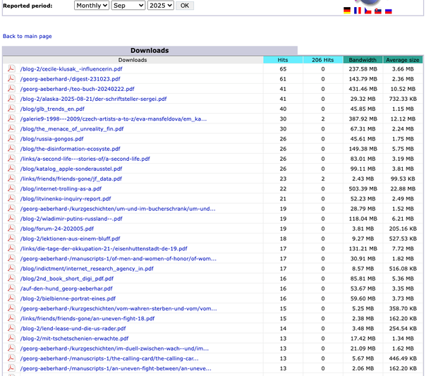Select the Czech flag language icon
426x376 pixels.
(367, 11)
